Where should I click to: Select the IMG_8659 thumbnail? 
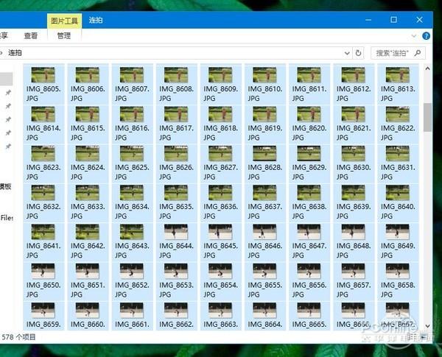click(x=43, y=310)
